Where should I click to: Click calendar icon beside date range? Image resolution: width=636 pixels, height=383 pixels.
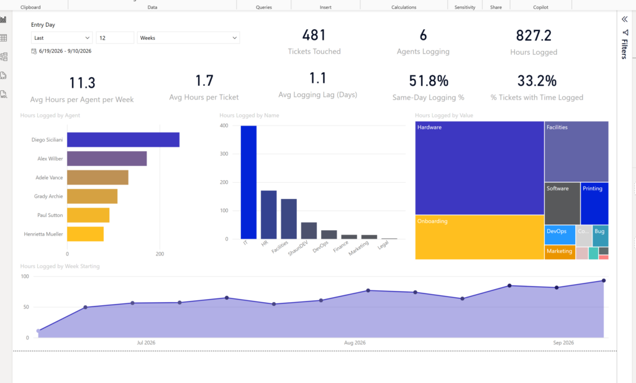(34, 51)
